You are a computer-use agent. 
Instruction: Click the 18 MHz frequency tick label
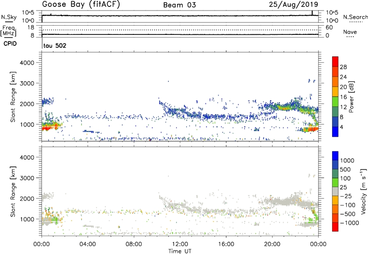click(x=31, y=28)
